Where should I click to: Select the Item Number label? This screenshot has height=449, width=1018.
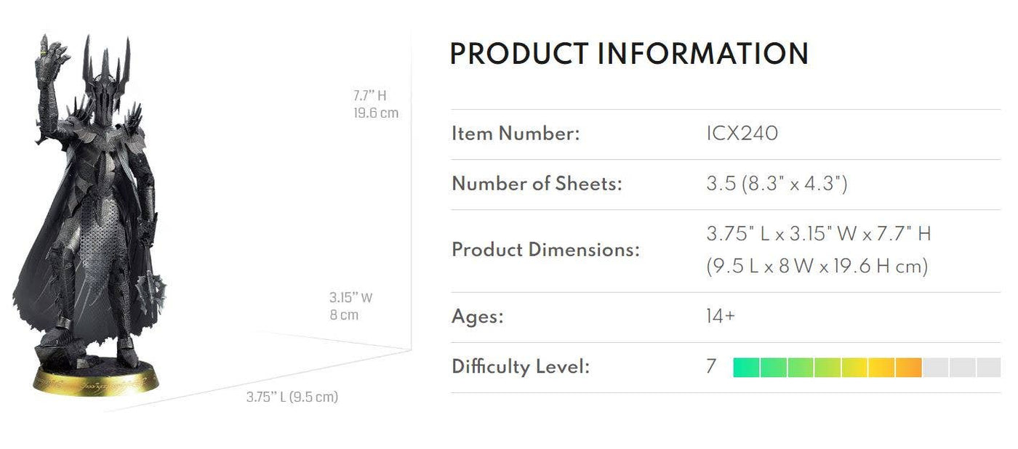pyautogui.click(x=516, y=134)
